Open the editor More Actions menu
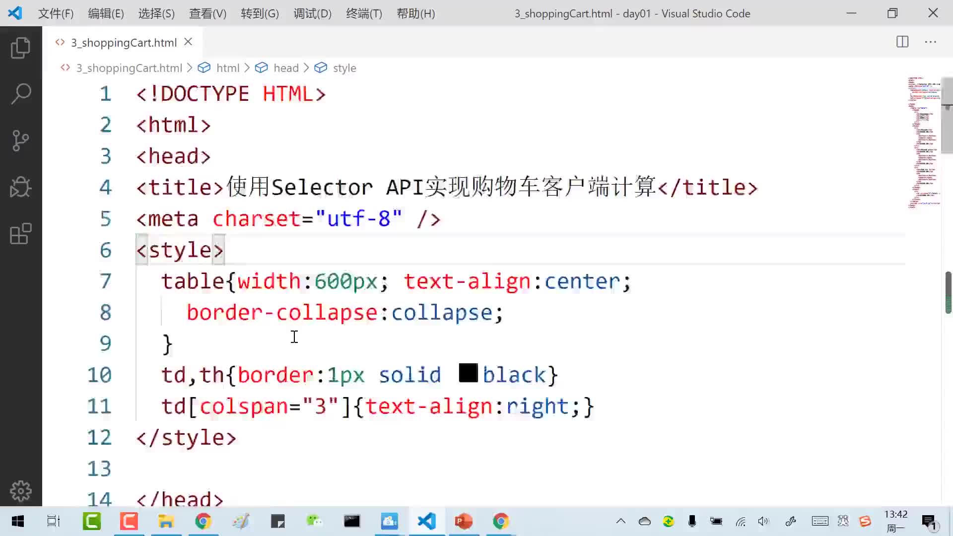The width and height of the screenshot is (953, 536). [931, 42]
